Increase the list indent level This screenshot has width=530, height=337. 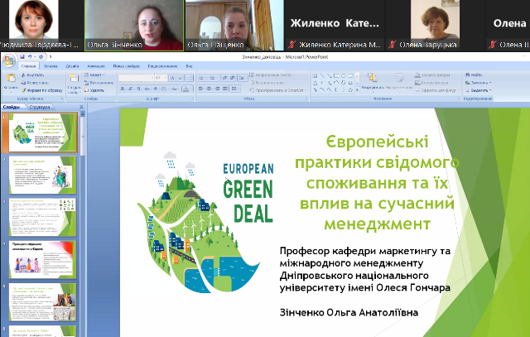[232, 78]
